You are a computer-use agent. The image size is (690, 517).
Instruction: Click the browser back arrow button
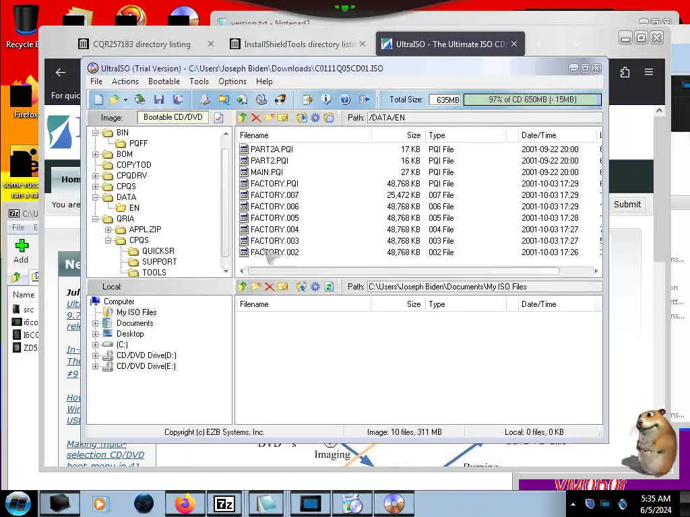tap(61, 73)
